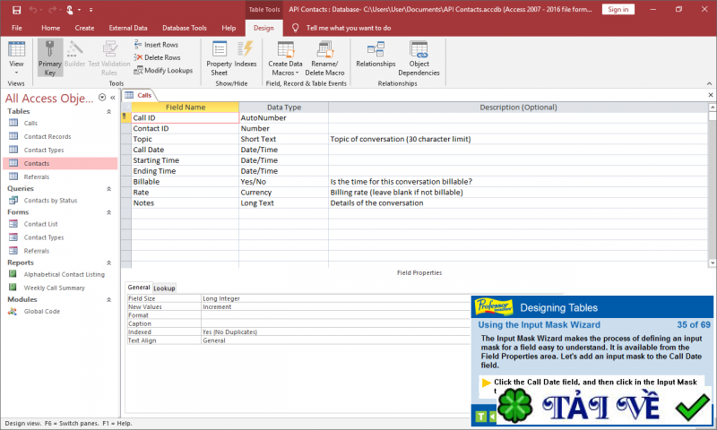Click the Insert Rows command
This screenshot has height=430, width=717.
(x=156, y=44)
